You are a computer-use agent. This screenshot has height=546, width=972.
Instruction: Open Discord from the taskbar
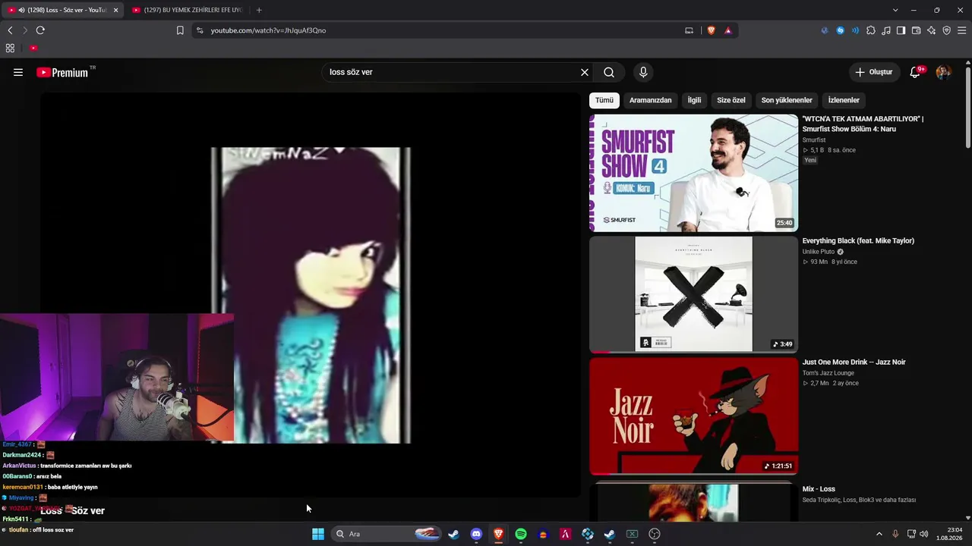pos(476,534)
